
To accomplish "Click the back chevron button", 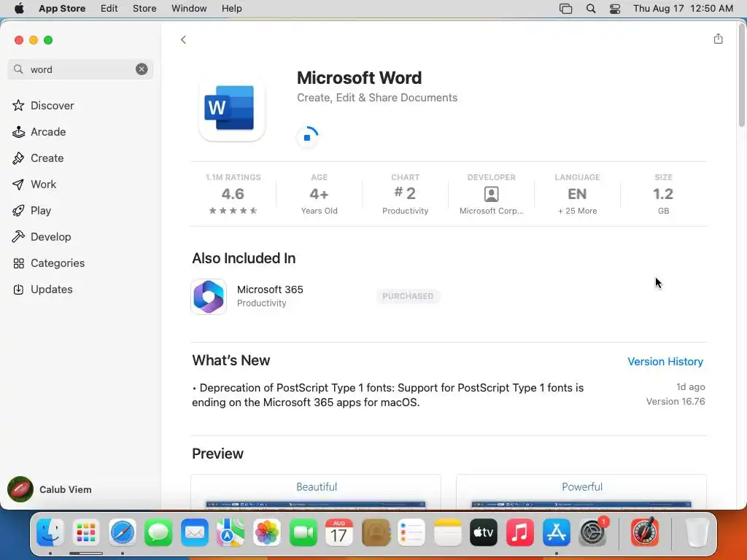I will (183, 39).
